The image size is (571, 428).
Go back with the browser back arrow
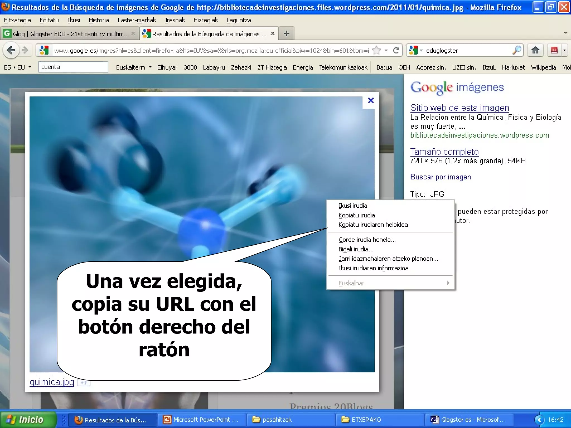11,50
